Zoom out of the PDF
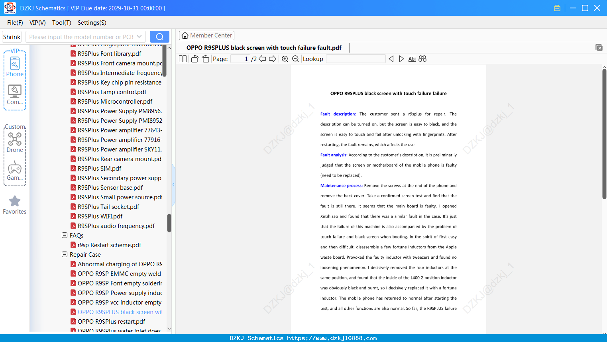 point(295,59)
